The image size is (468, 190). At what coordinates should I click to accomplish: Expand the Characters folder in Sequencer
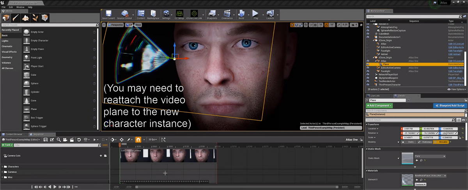pos(2,167)
